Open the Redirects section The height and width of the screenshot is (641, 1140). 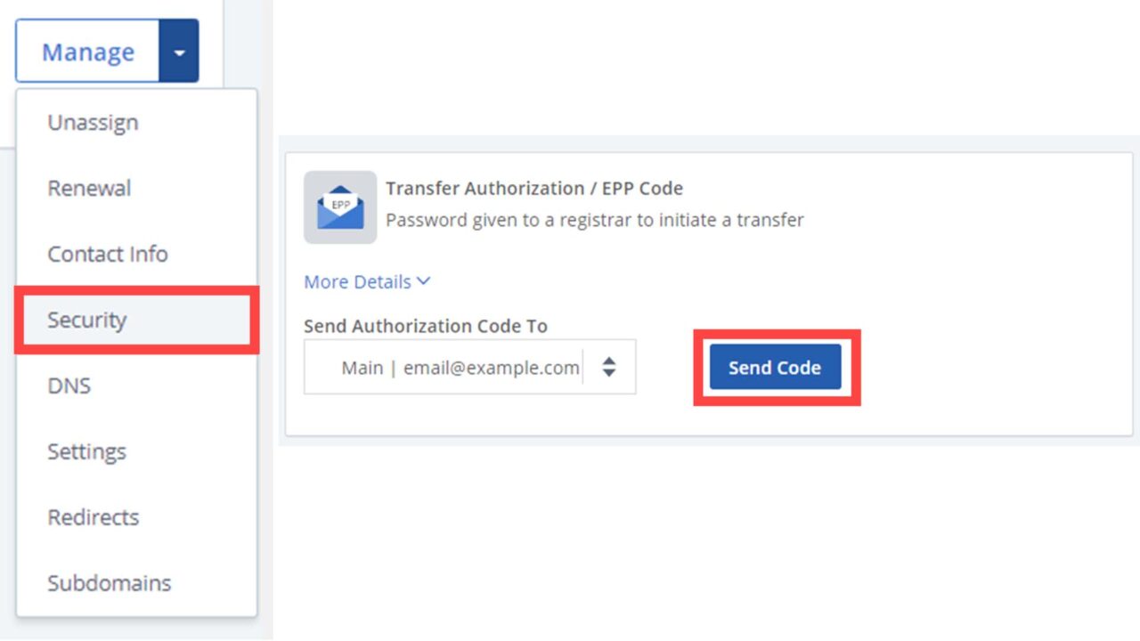93,517
